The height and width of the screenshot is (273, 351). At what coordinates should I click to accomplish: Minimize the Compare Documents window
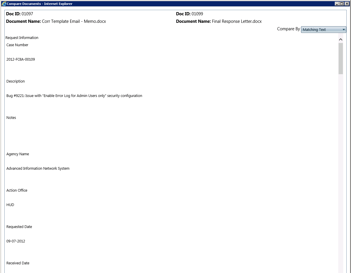(337, 4)
